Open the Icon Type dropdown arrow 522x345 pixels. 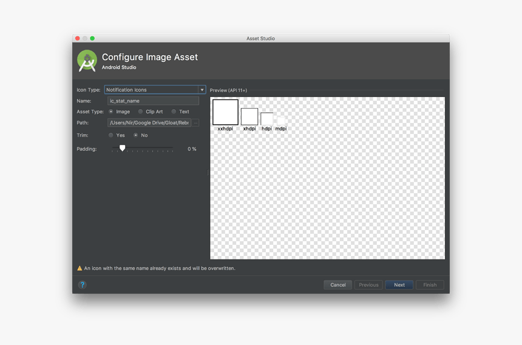[202, 90]
